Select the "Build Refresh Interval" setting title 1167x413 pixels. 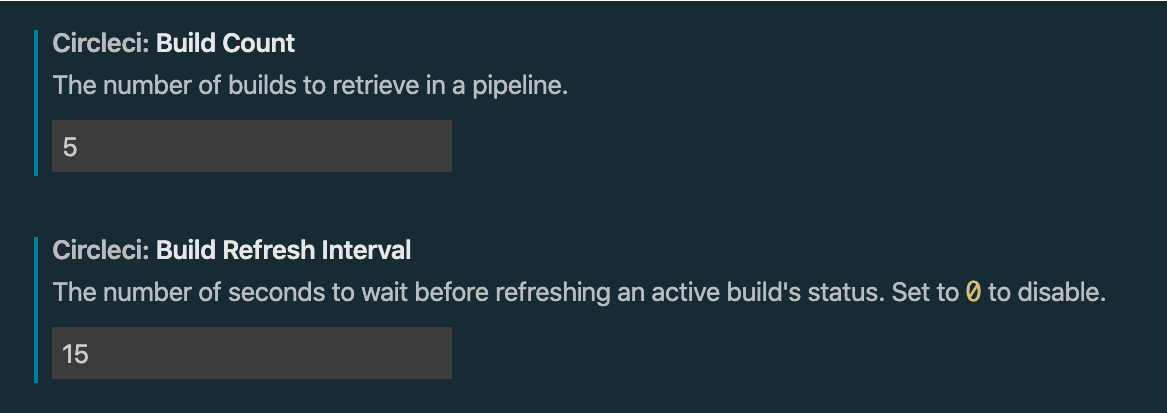point(283,250)
